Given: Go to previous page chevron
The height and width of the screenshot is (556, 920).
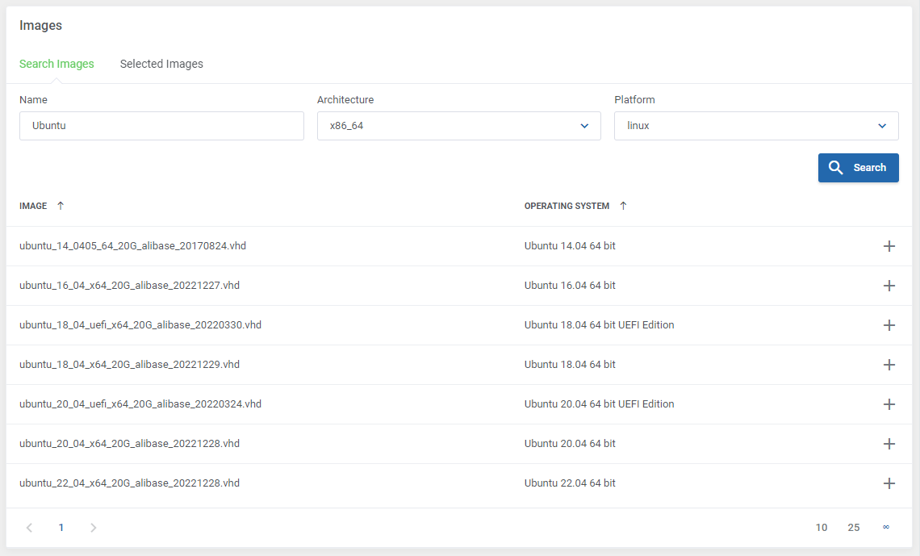Looking at the screenshot, I should click(x=29, y=528).
